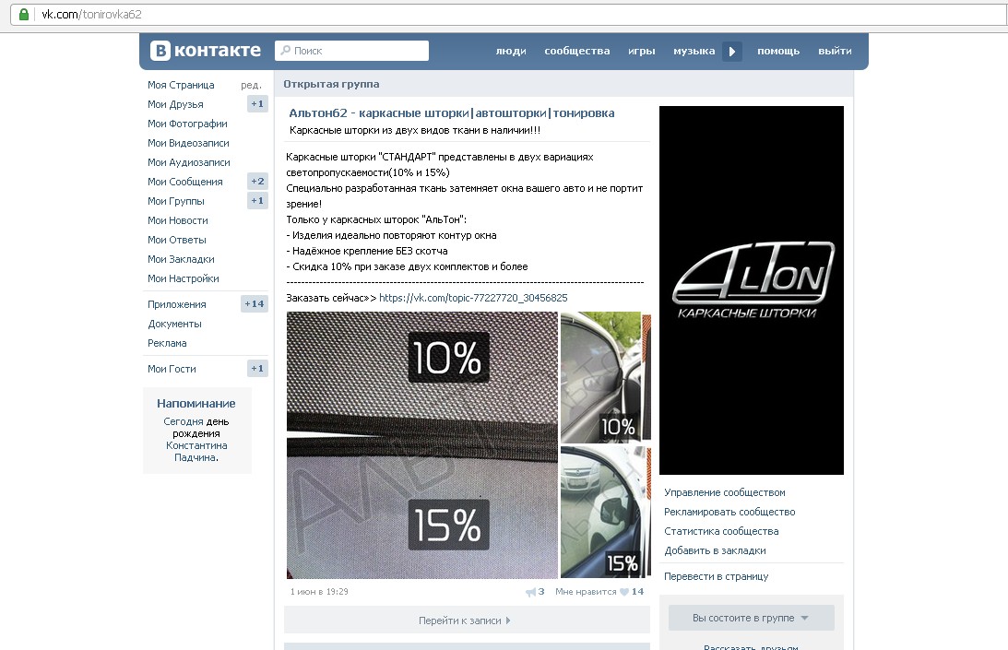Click the guests +1 badge
The height and width of the screenshot is (650, 1008).
[x=257, y=369]
